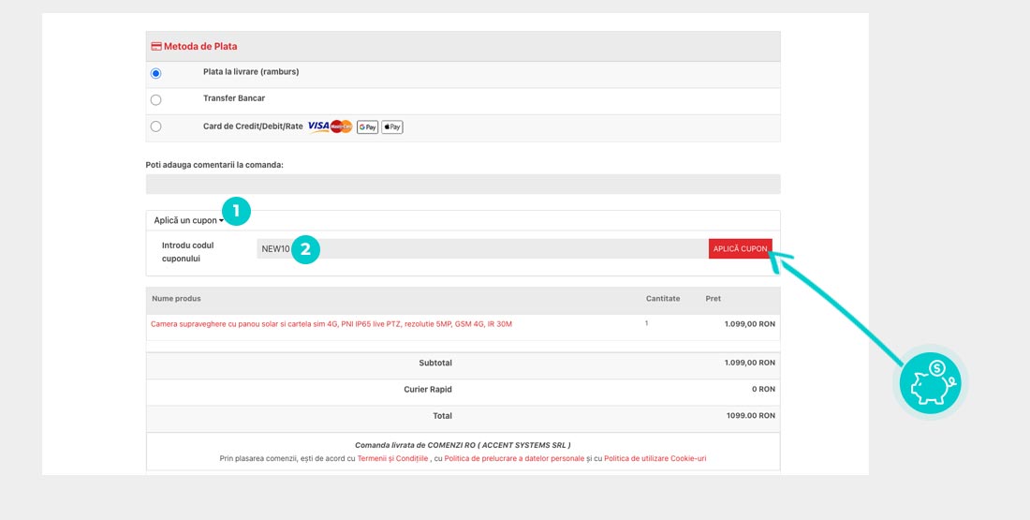
Task: Choose the Transfer Bancar payment option
Action: click(x=155, y=100)
